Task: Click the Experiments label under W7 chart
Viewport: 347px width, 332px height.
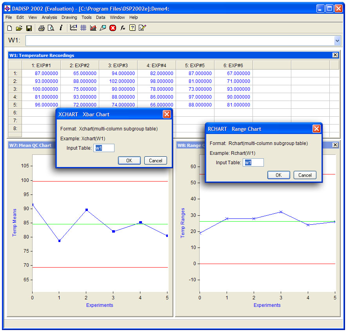Action: [x=100, y=305]
